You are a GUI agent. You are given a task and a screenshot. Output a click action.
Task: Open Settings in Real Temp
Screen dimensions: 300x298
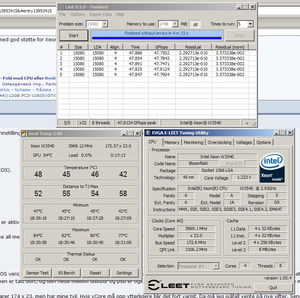point(124,273)
